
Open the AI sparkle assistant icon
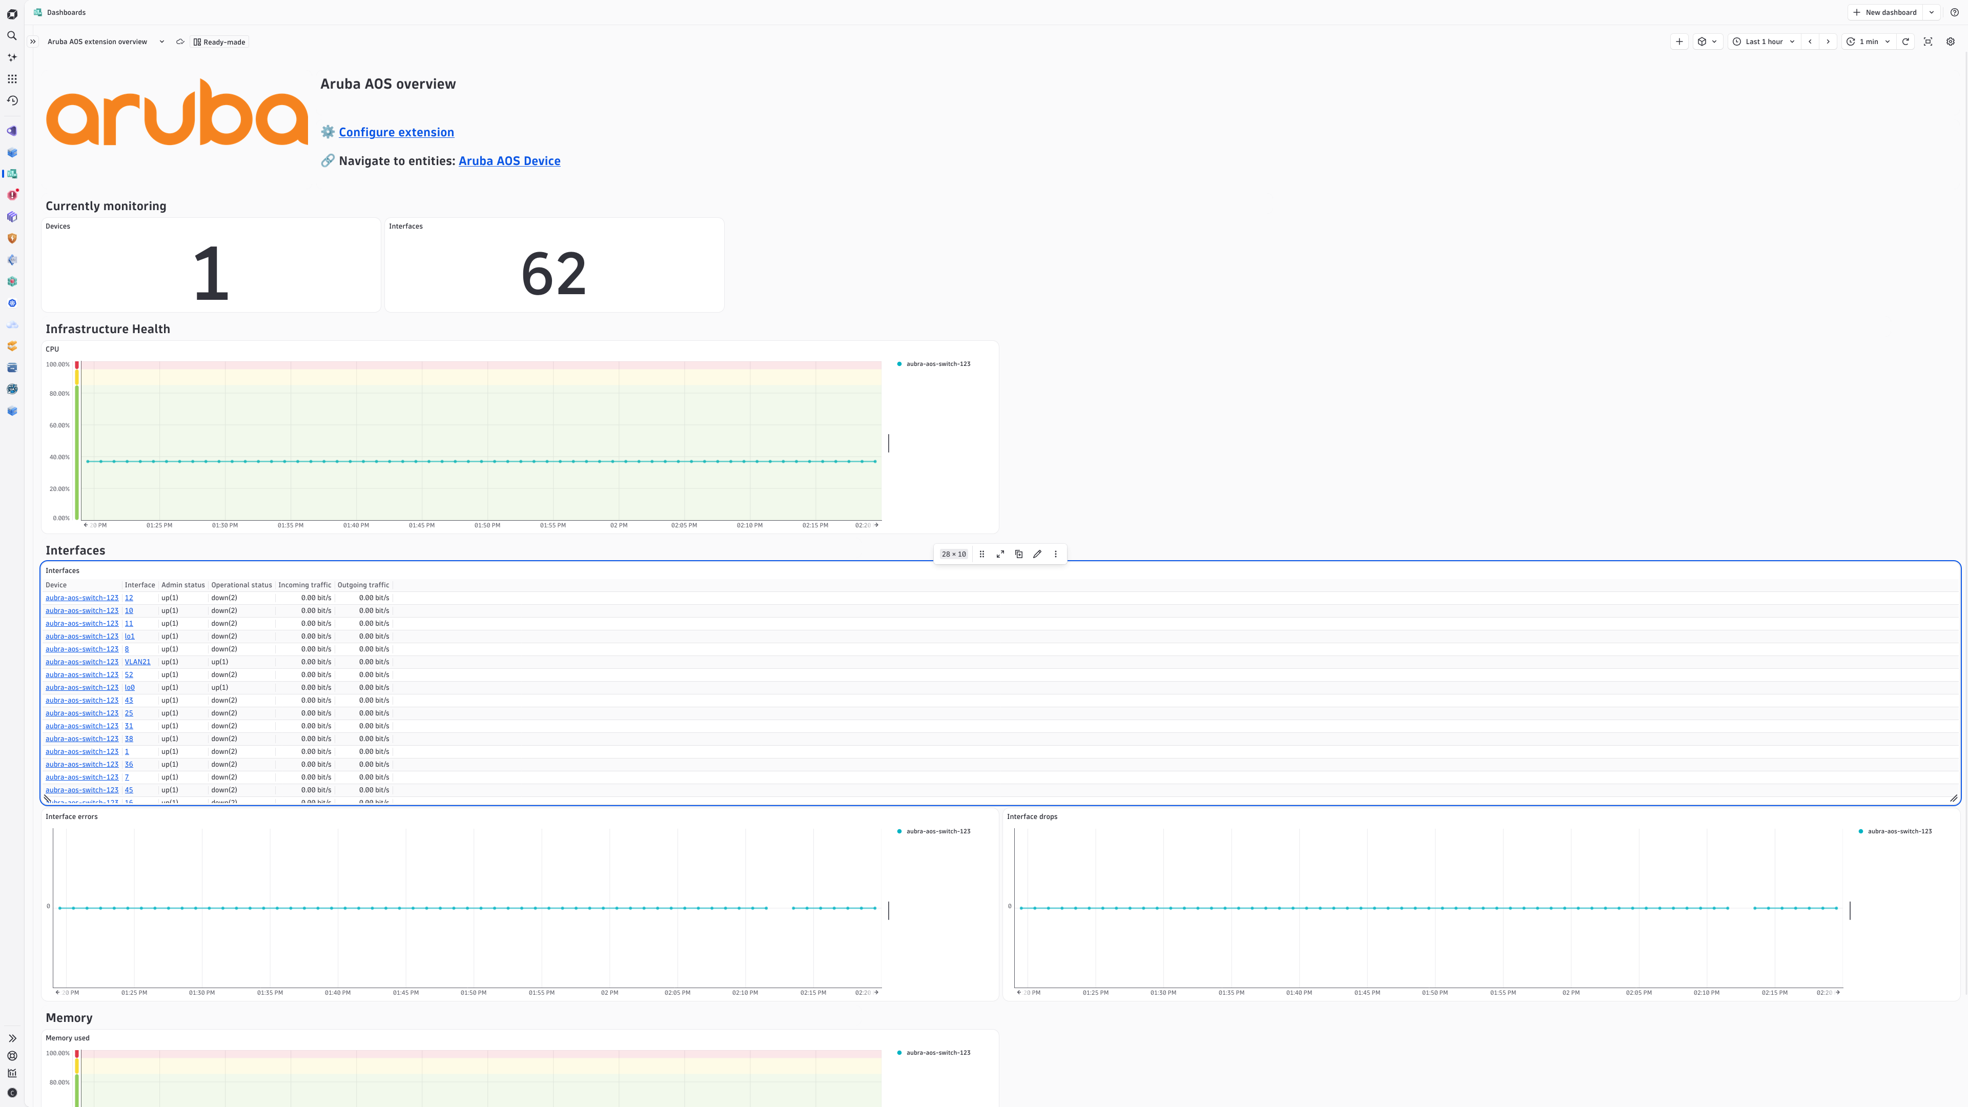tap(12, 57)
